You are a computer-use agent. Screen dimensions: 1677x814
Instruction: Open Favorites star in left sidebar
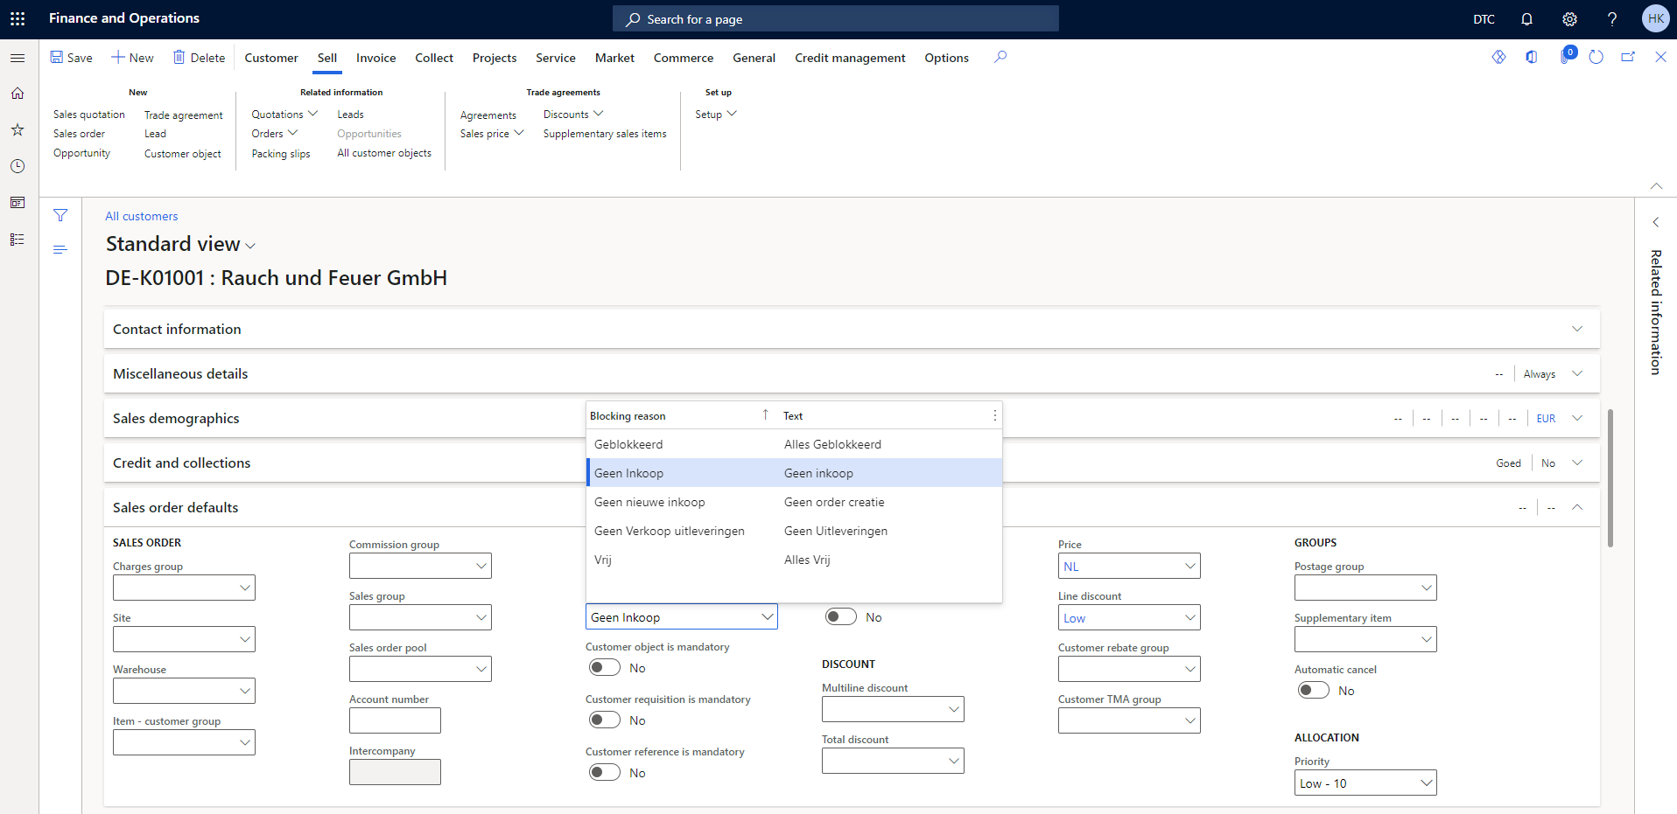pyautogui.click(x=18, y=129)
